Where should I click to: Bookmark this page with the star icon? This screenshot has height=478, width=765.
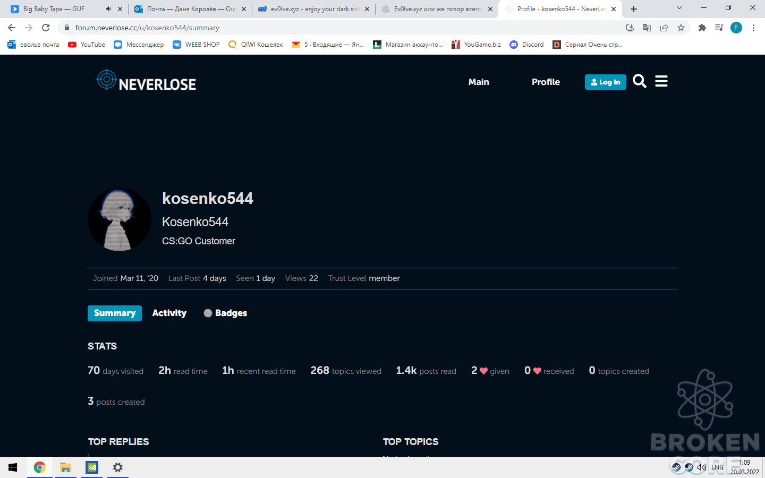pos(681,28)
